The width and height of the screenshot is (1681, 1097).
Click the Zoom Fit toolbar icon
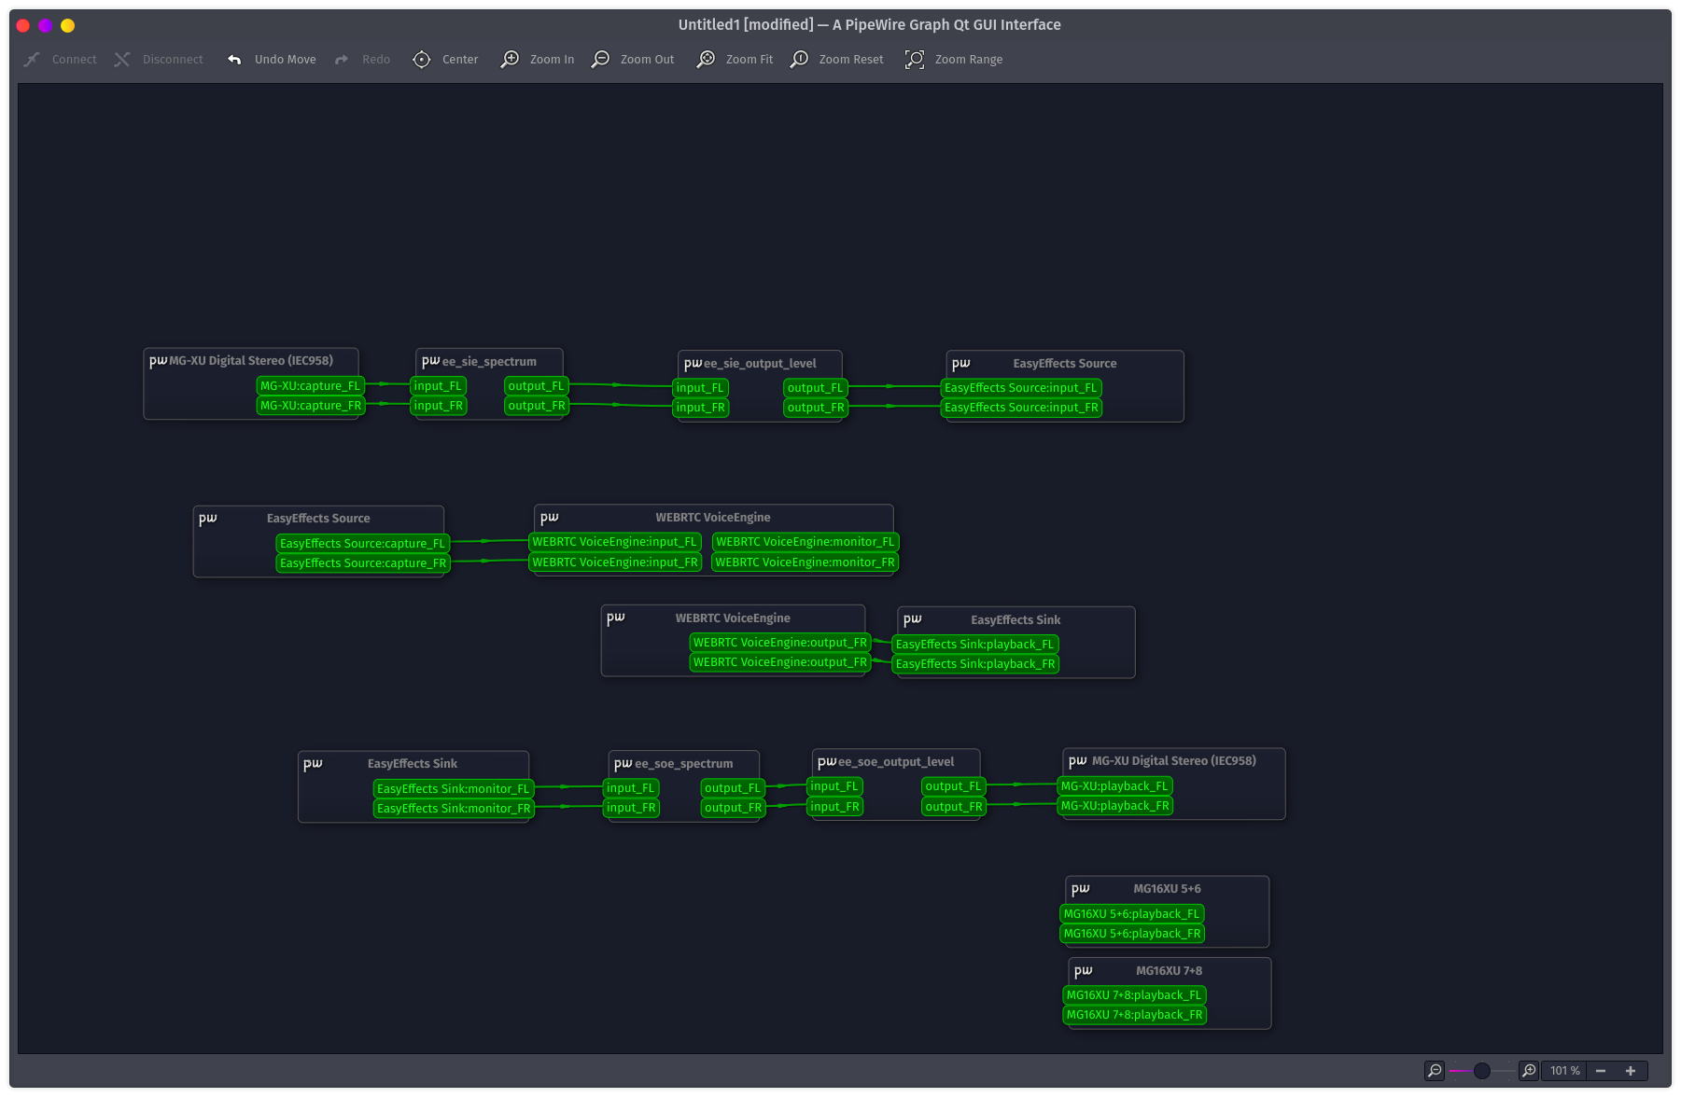click(x=707, y=59)
